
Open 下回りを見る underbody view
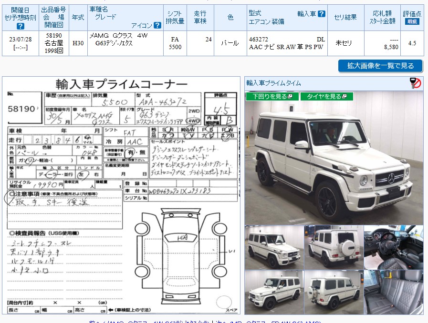[272, 96]
